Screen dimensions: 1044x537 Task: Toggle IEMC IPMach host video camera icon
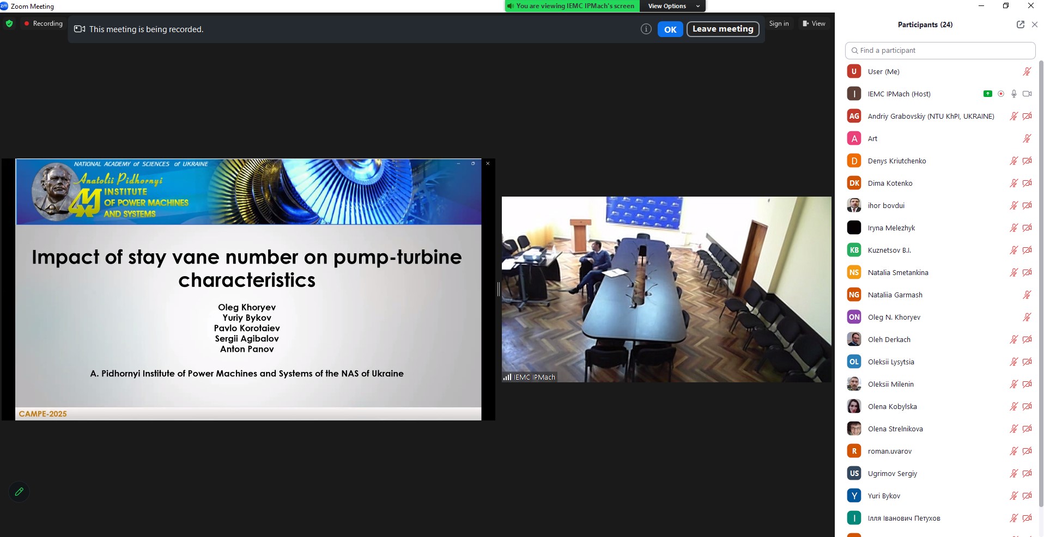[x=1027, y=94]
